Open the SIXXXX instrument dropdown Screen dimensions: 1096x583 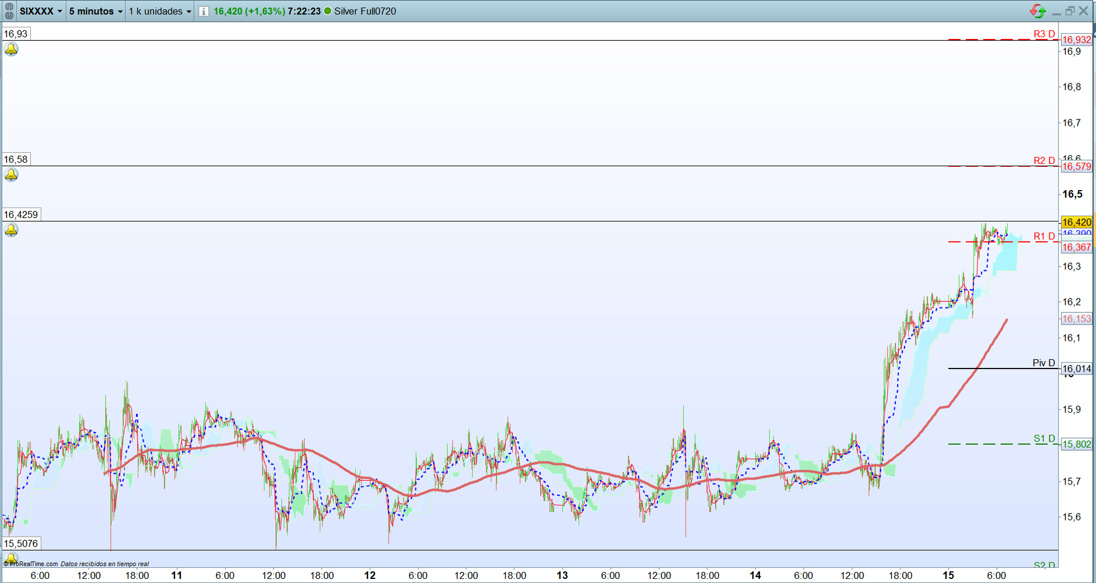coord(41,11)
